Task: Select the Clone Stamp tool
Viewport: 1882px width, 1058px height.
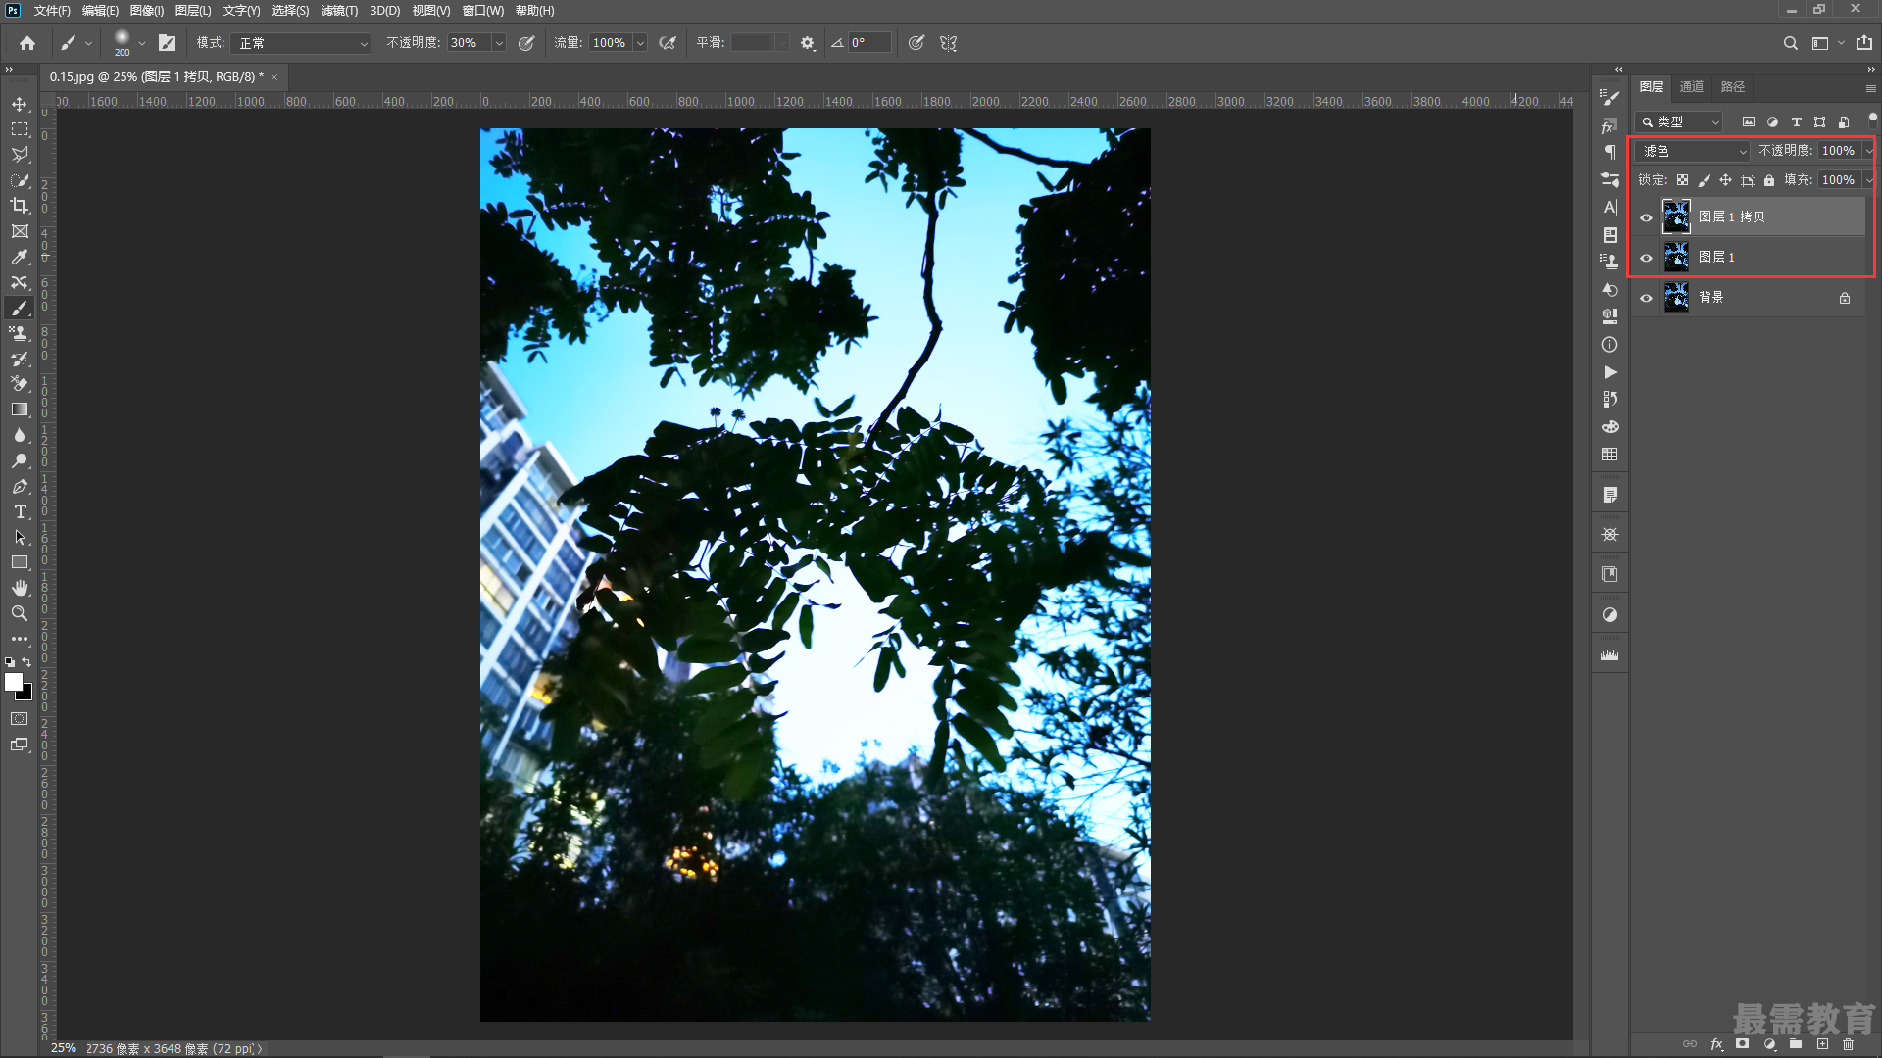Action: pyautogui.click(x=20, y=333)
